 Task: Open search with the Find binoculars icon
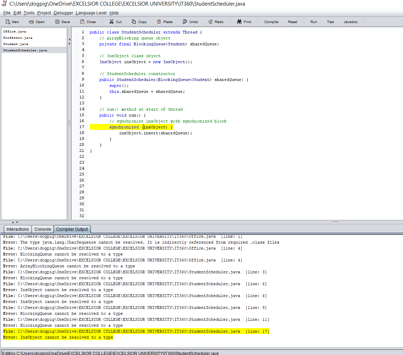(244, 21)
